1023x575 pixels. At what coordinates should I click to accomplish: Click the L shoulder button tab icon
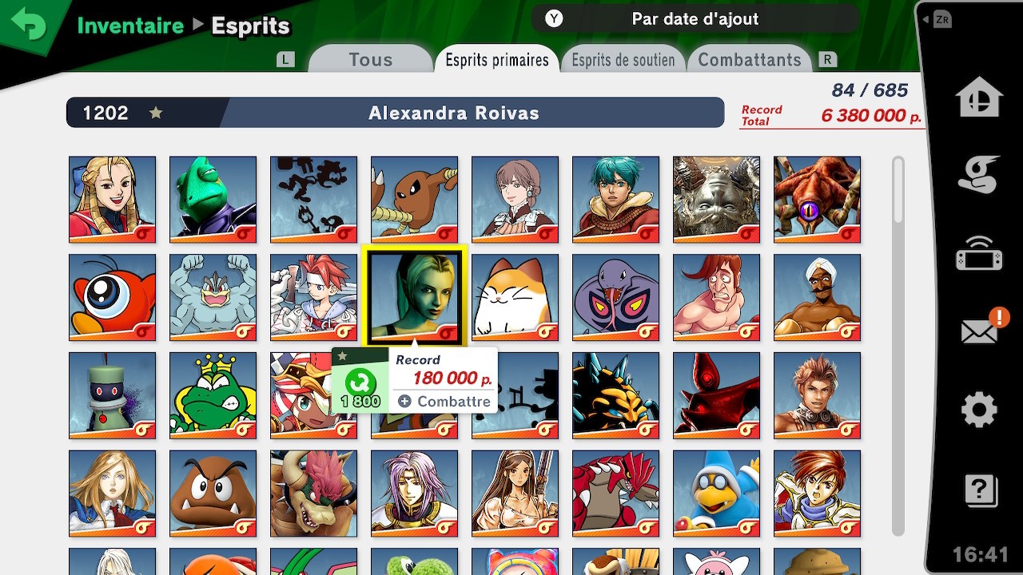click(285, 60)
